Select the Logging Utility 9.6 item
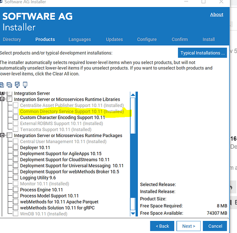Viewport: 237px width, 233px height. (38, 178)
